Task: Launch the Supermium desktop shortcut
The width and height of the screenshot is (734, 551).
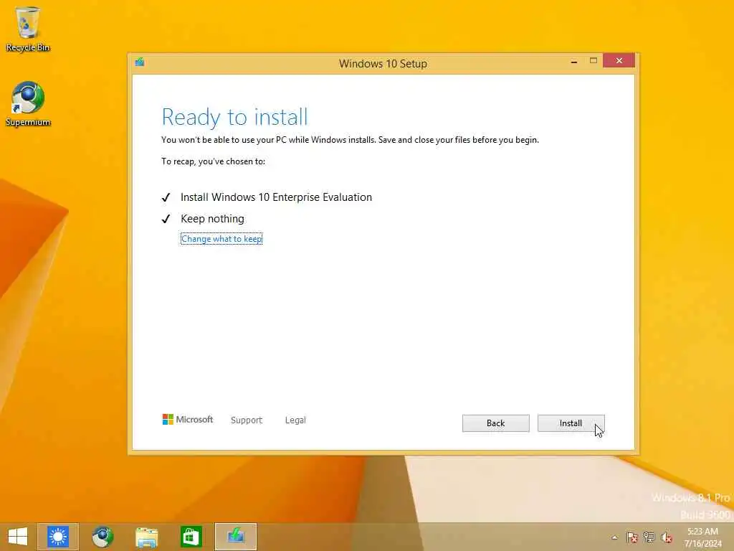Action: coord(28,104)
